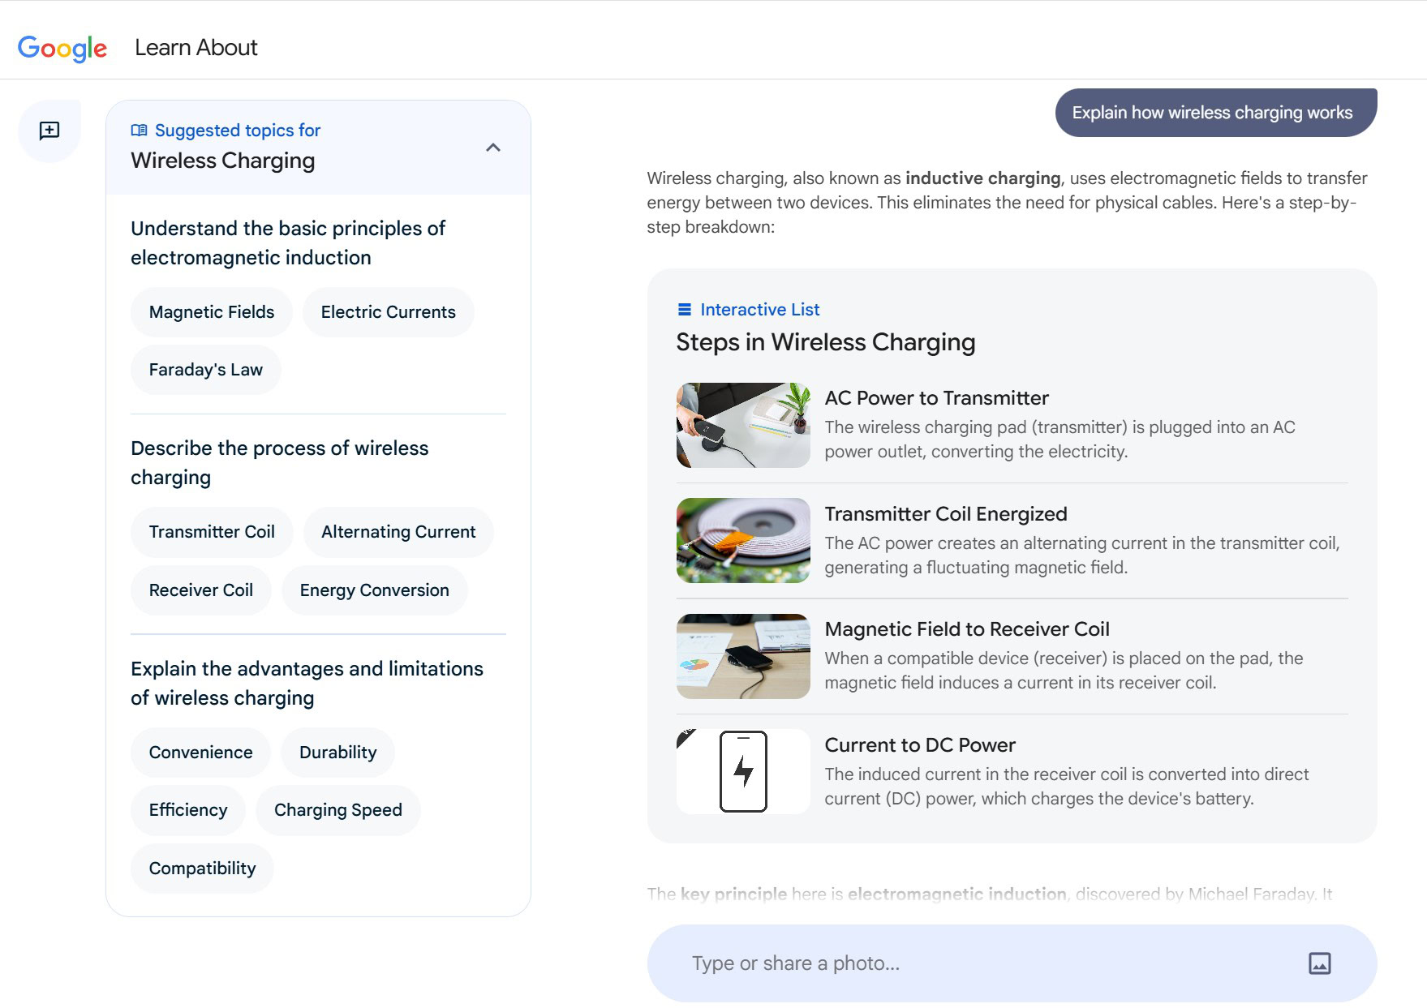Image resolution: width=1427 pixels, height=1008 pixels.
Task: Click the new chat icon in sidebar
Action: [49, 131]
